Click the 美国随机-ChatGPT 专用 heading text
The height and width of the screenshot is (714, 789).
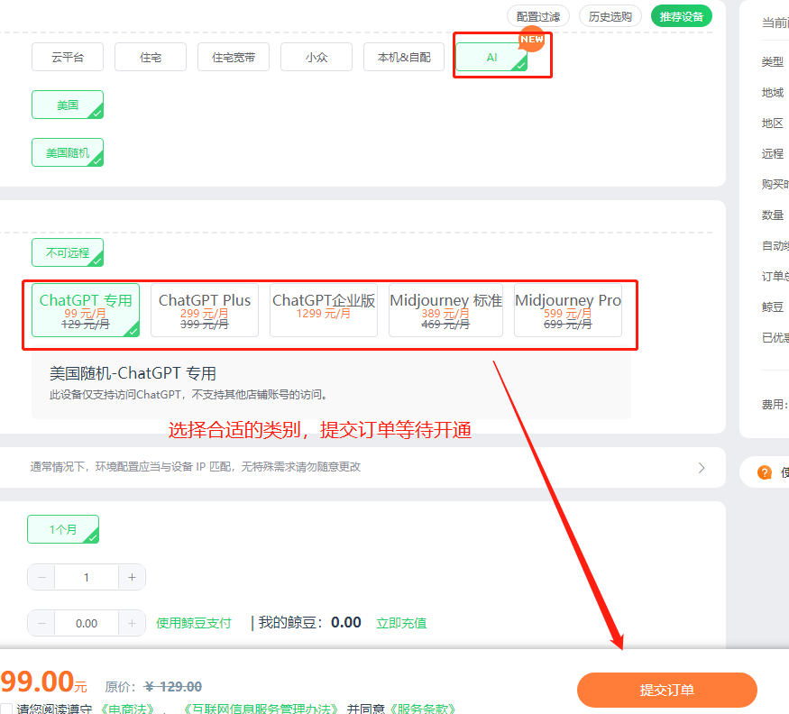tap(133, 373)
